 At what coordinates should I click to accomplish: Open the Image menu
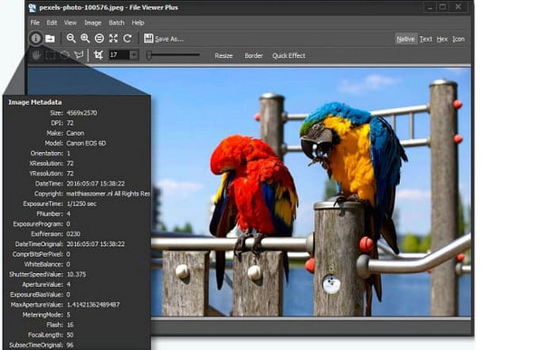93,23
